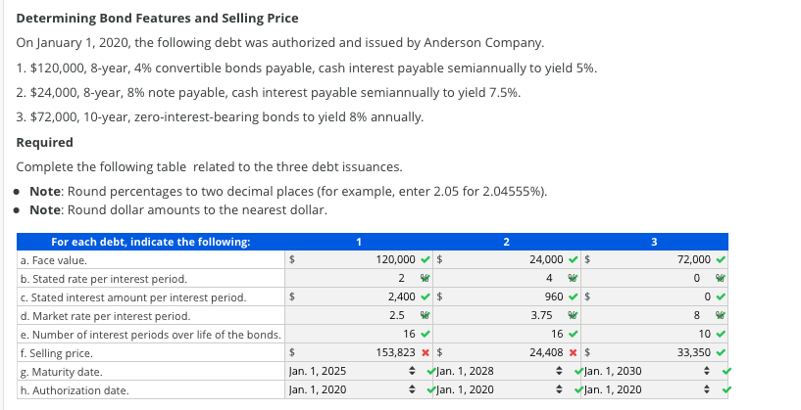Screen dimensions: 801x410
Task: Click table header 'For each debt, indicate the following:'
Action: pos(151,242)
